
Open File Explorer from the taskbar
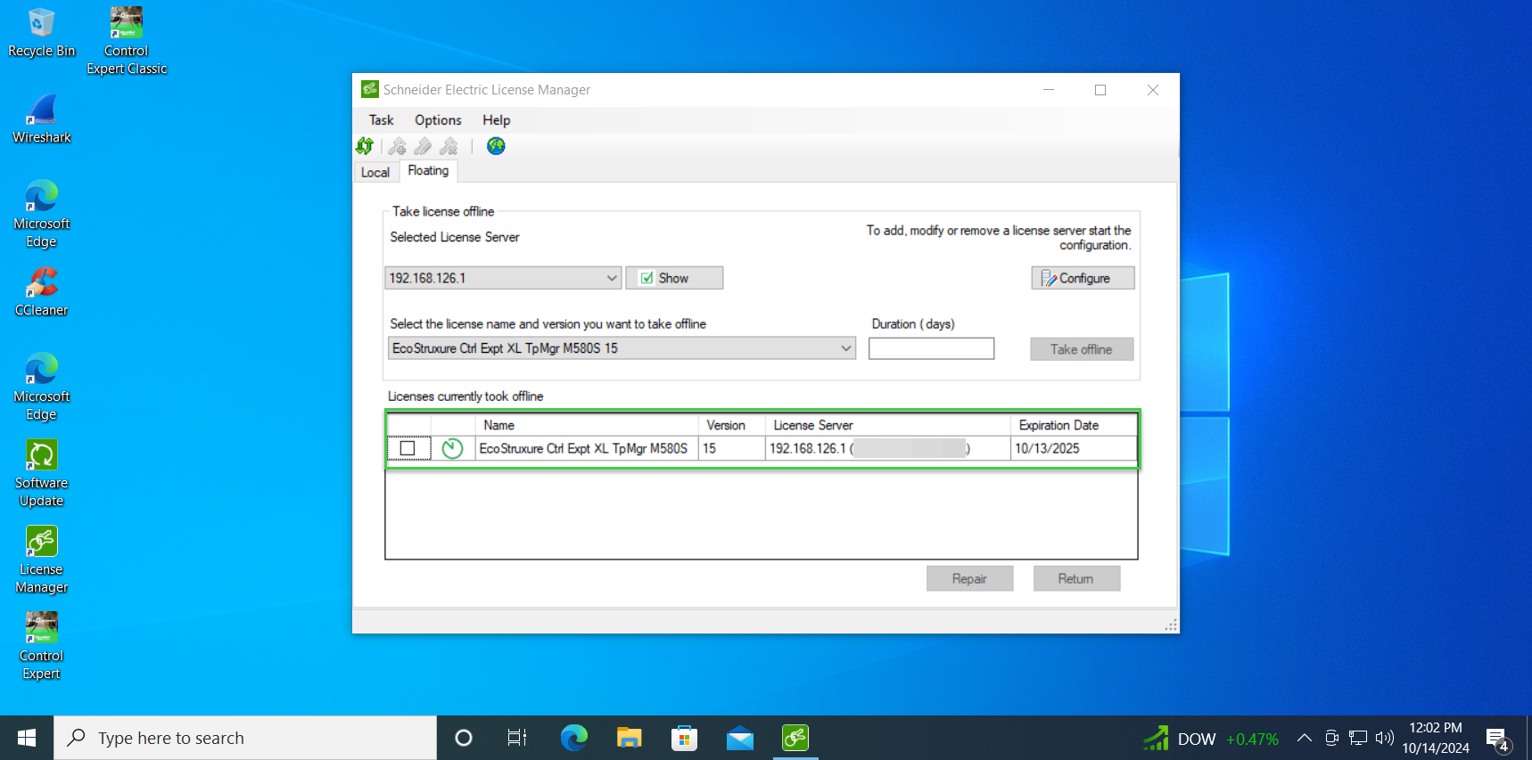coord(630,738)
